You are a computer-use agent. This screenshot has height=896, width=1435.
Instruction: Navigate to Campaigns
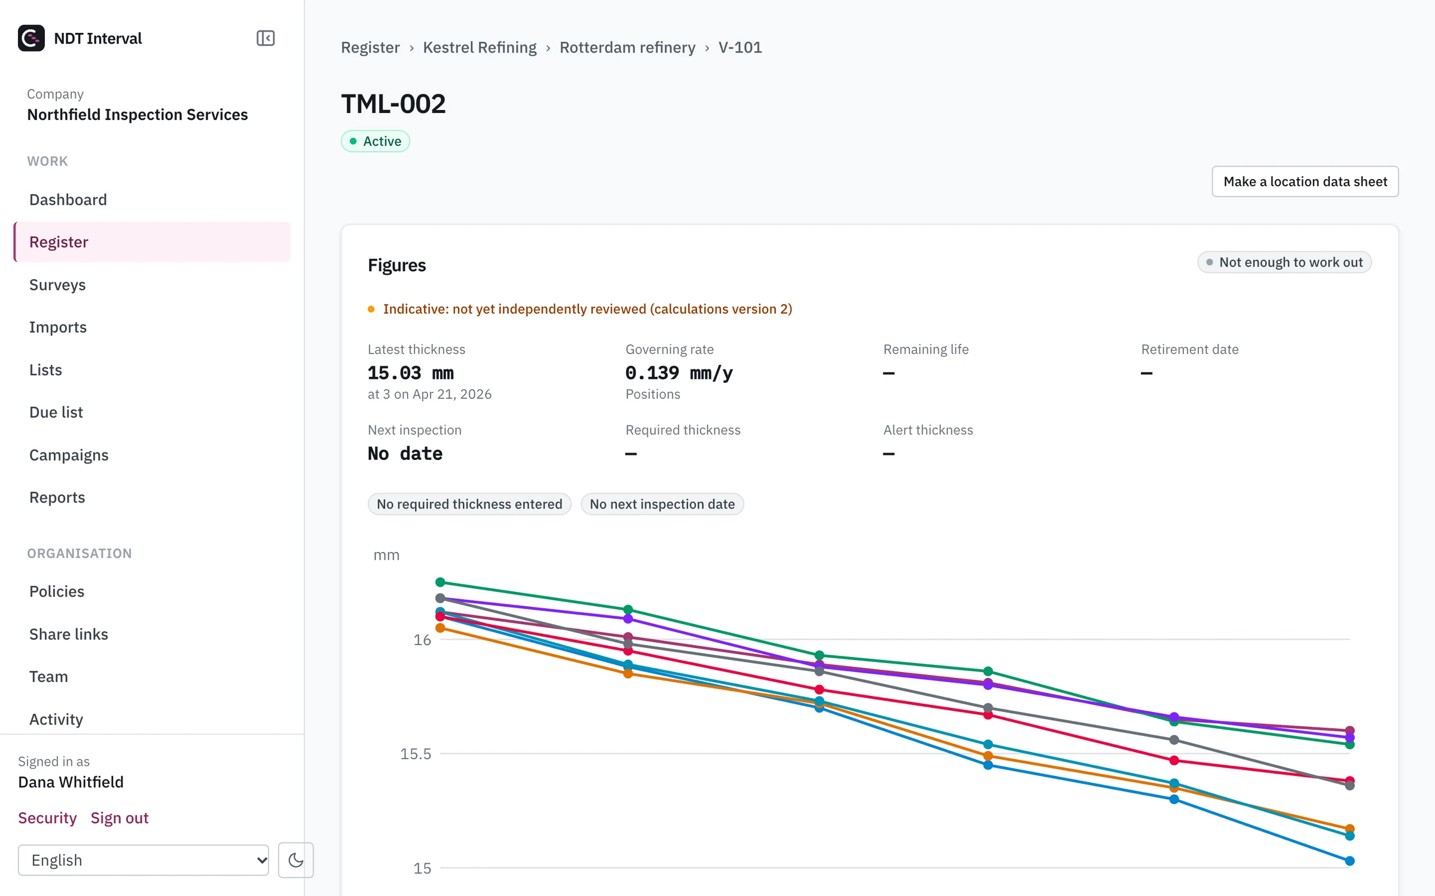[x=152, y=455]
